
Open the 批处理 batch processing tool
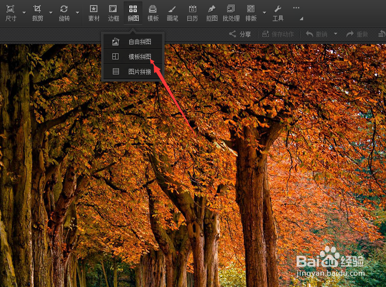[x=231, y=13]
